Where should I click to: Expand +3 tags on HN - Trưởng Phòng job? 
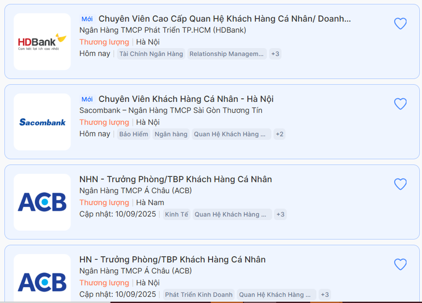(x=325, y=294)
